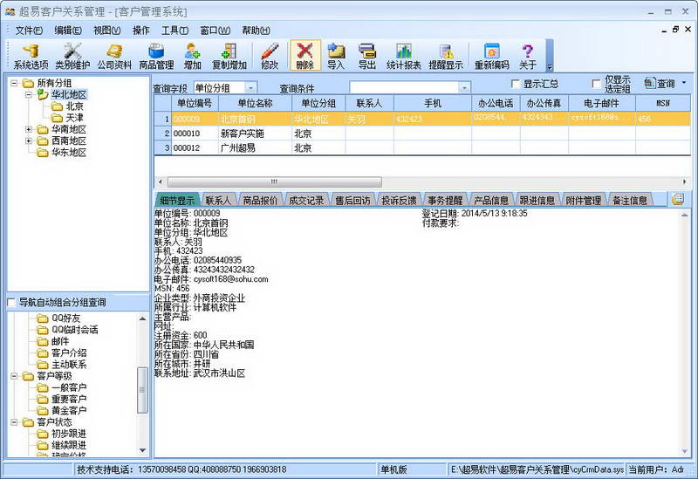Toggle the 仅显示选定组 checkbox
698x479 pixels.
597,84
